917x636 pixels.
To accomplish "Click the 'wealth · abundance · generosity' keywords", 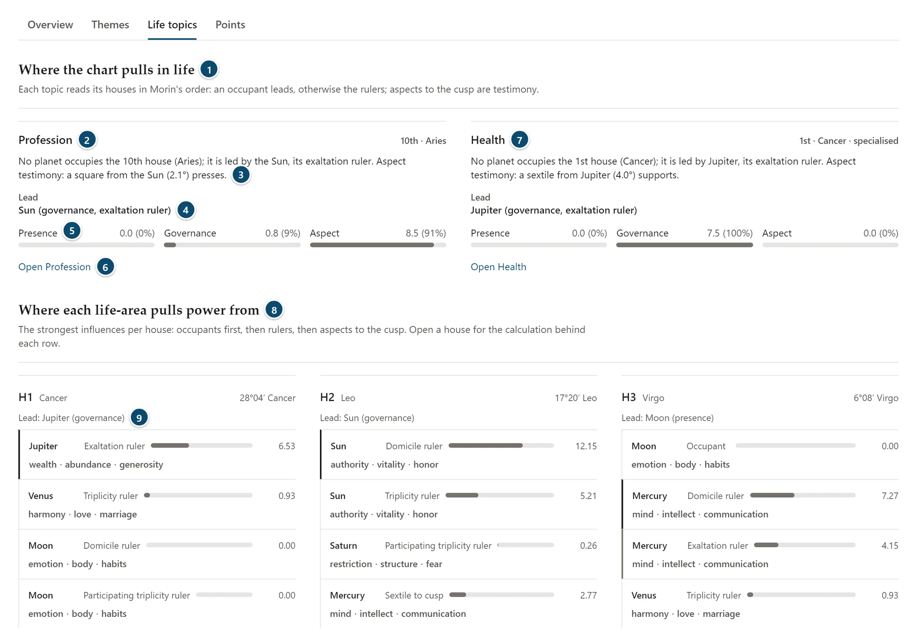I will 96,465.
